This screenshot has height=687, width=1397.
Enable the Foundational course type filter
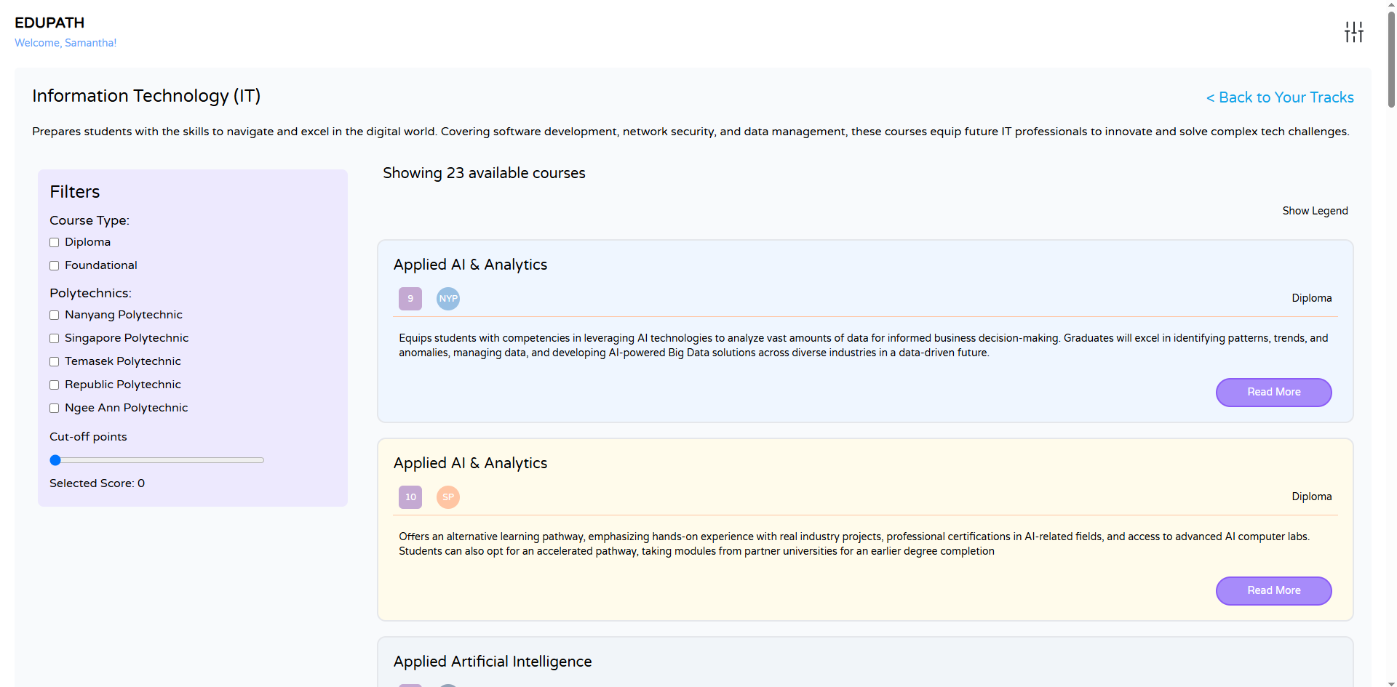[x=55, y=266]
